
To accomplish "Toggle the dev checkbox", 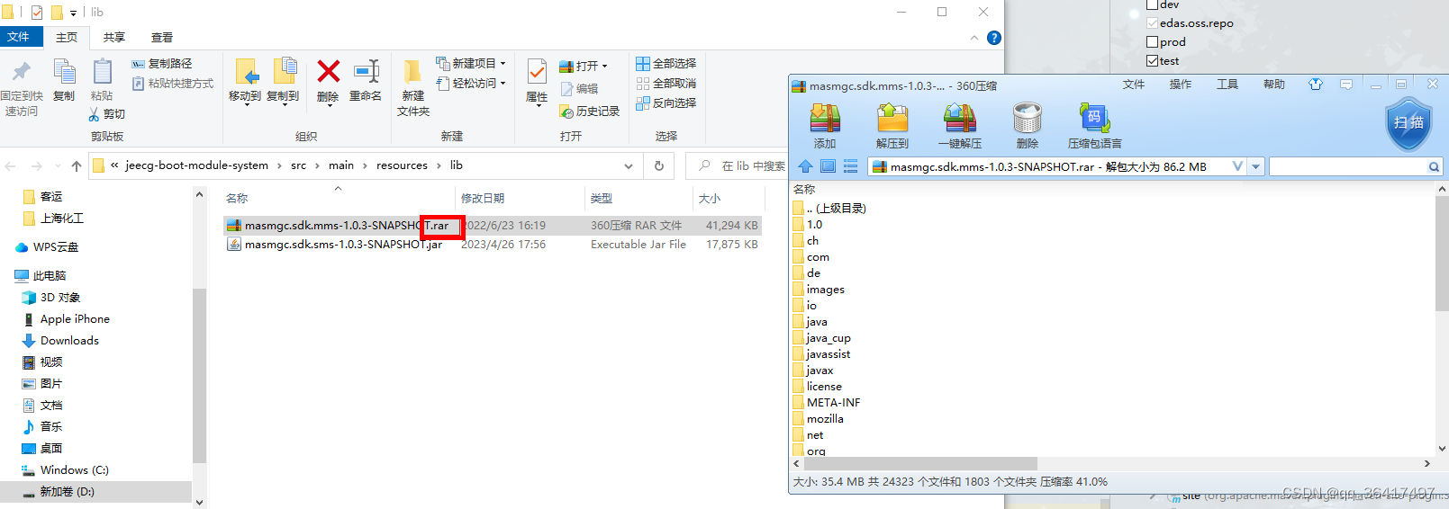I will [1152, 4].
